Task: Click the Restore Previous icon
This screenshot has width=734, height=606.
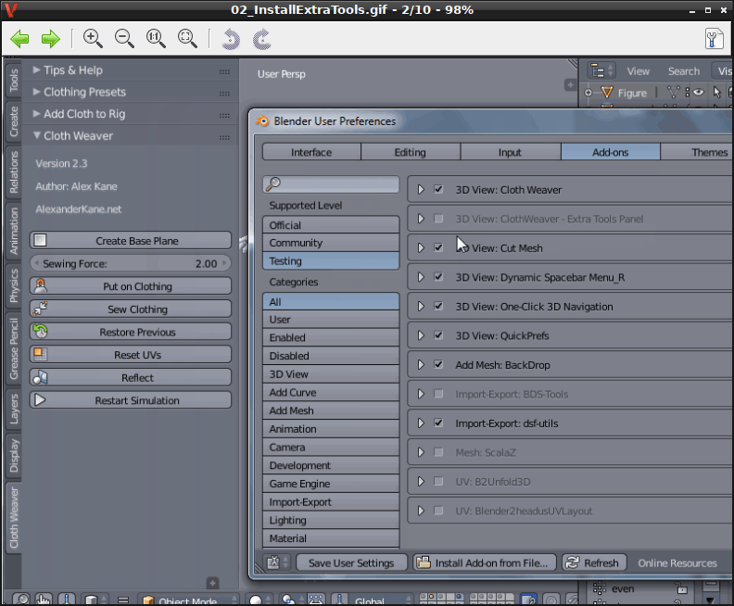Action: point(41,332)
